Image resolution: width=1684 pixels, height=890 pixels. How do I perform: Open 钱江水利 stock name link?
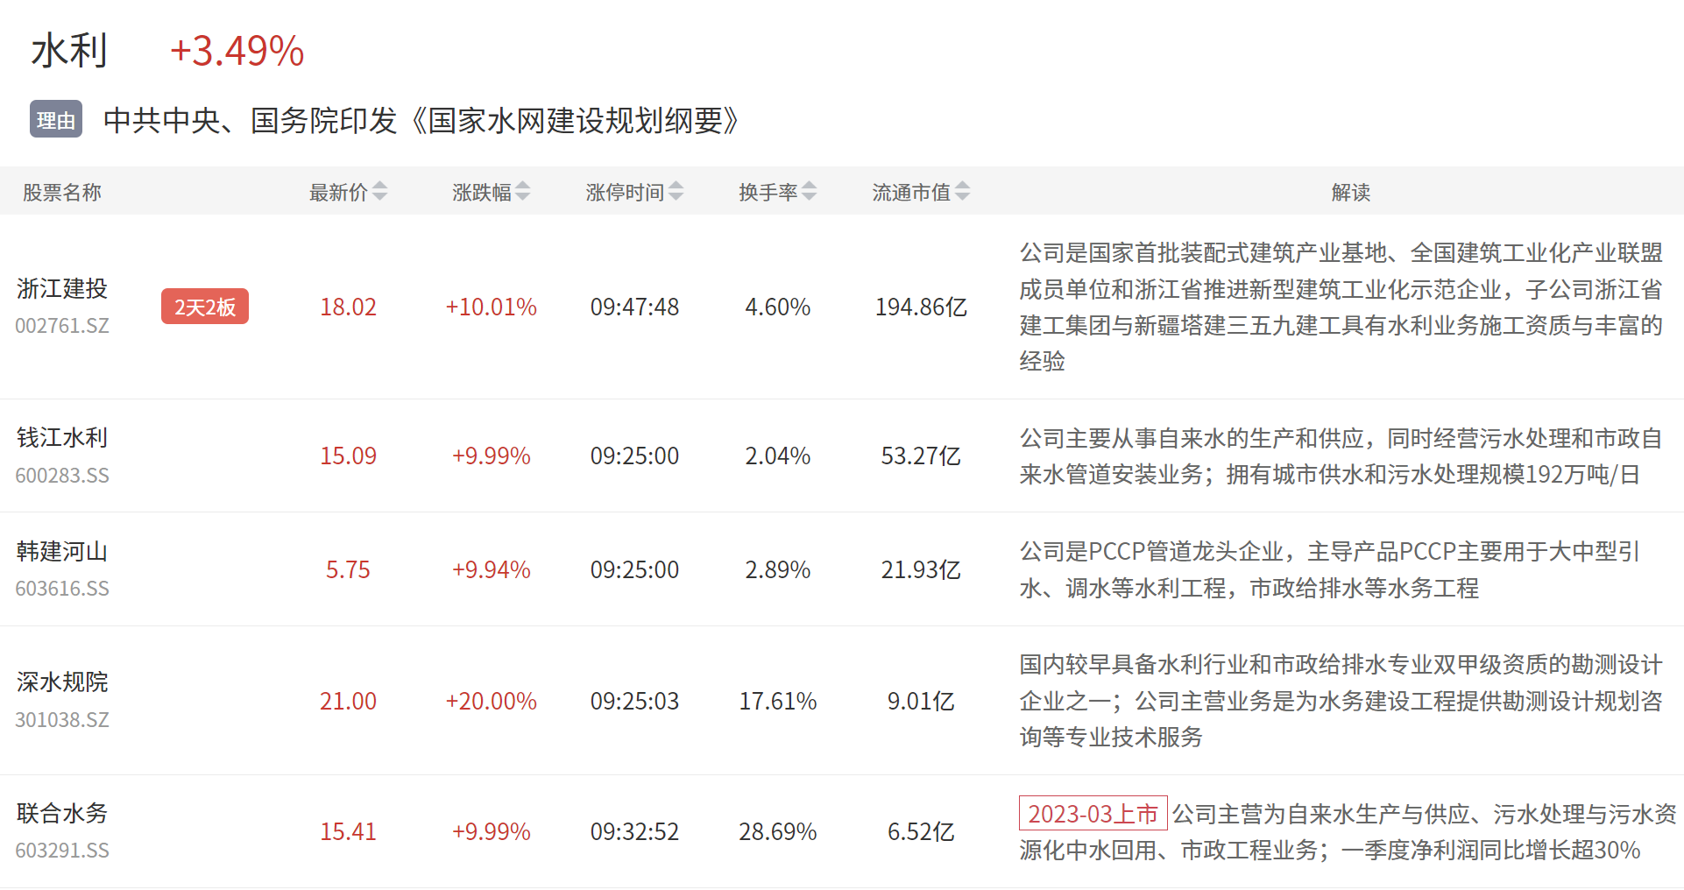[62, 437]
